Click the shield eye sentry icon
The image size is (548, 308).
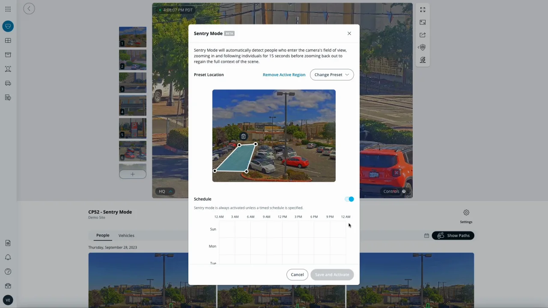pos(423,47)
